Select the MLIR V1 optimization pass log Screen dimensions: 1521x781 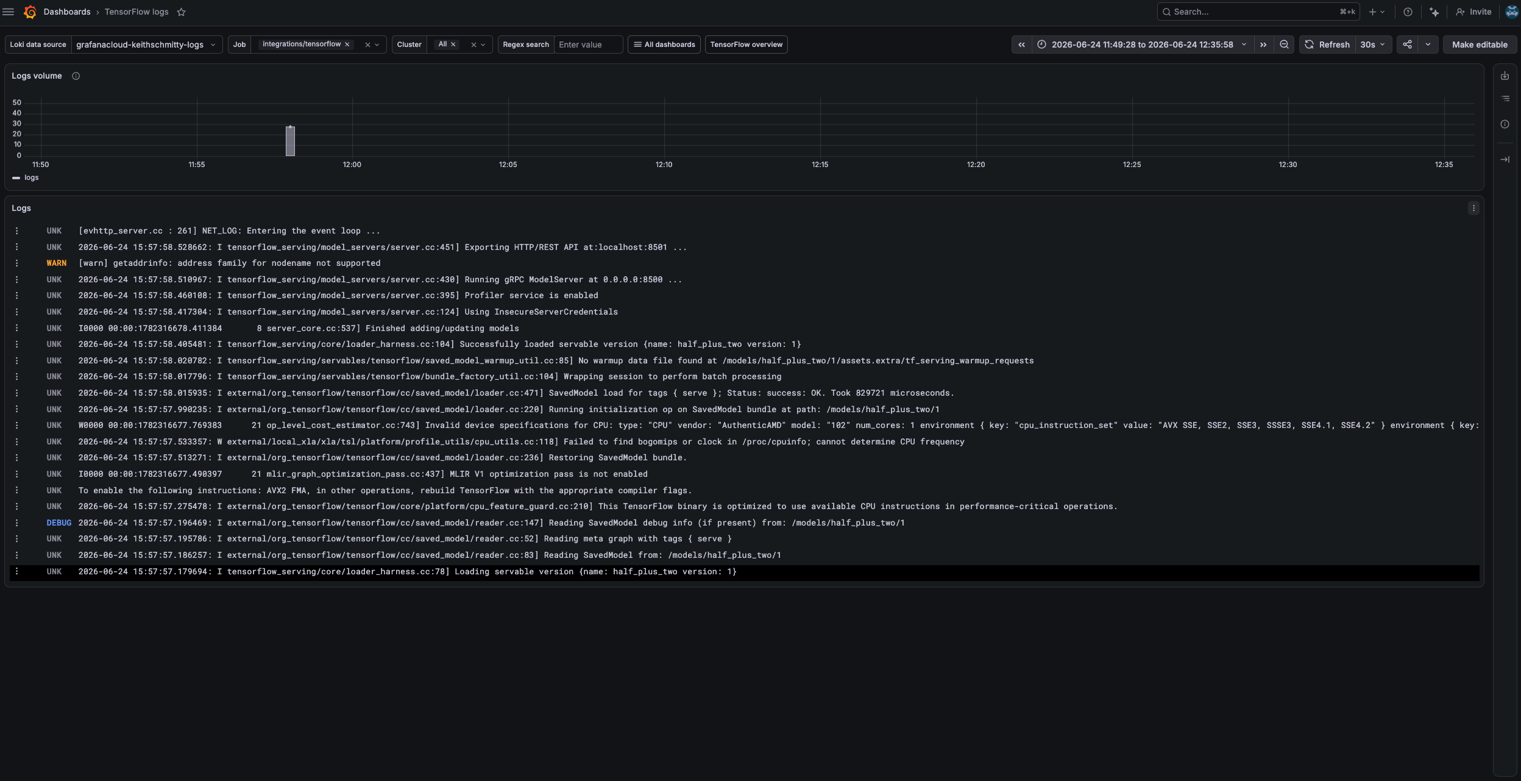(x=745, y=474)
